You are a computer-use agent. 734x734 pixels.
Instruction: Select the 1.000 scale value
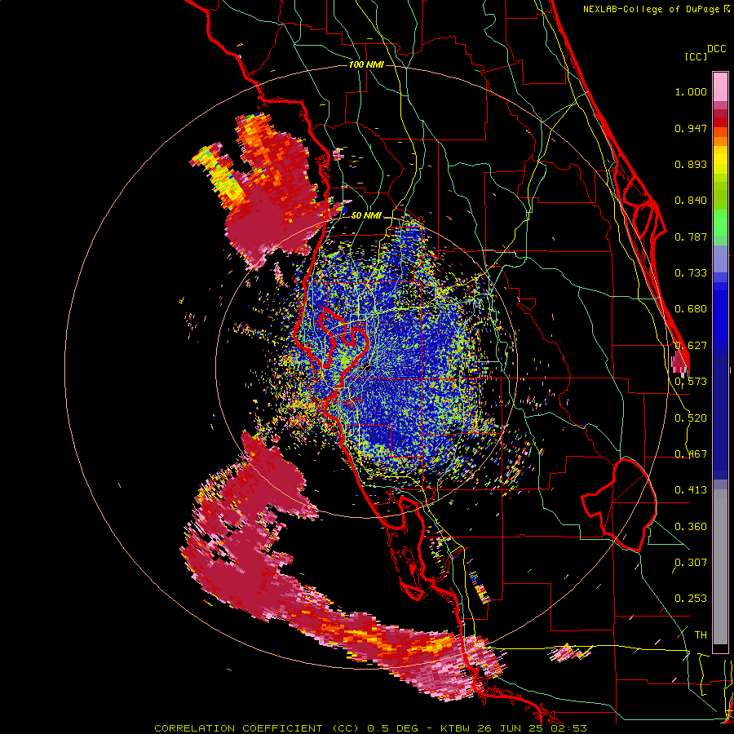[x=691, y=91]
